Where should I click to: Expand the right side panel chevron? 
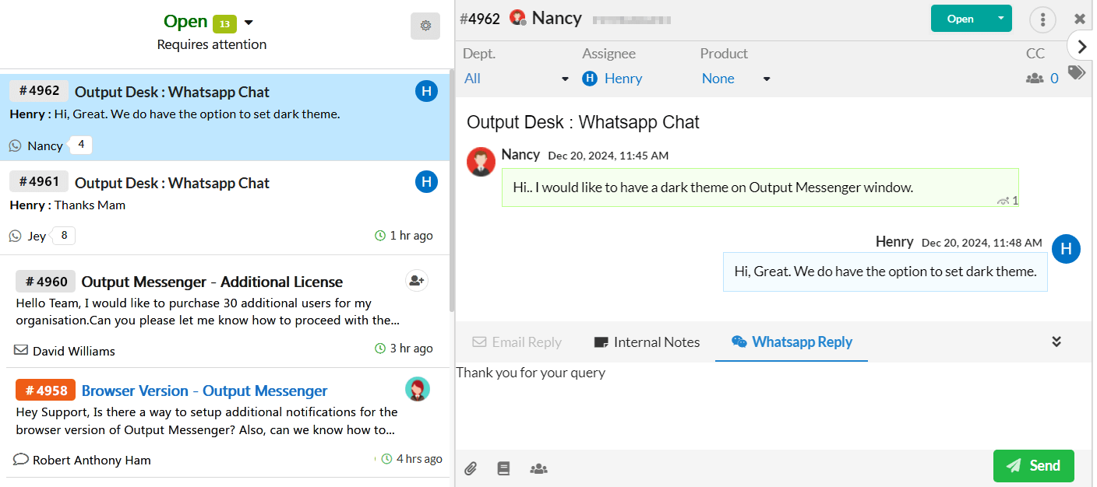1081,47
